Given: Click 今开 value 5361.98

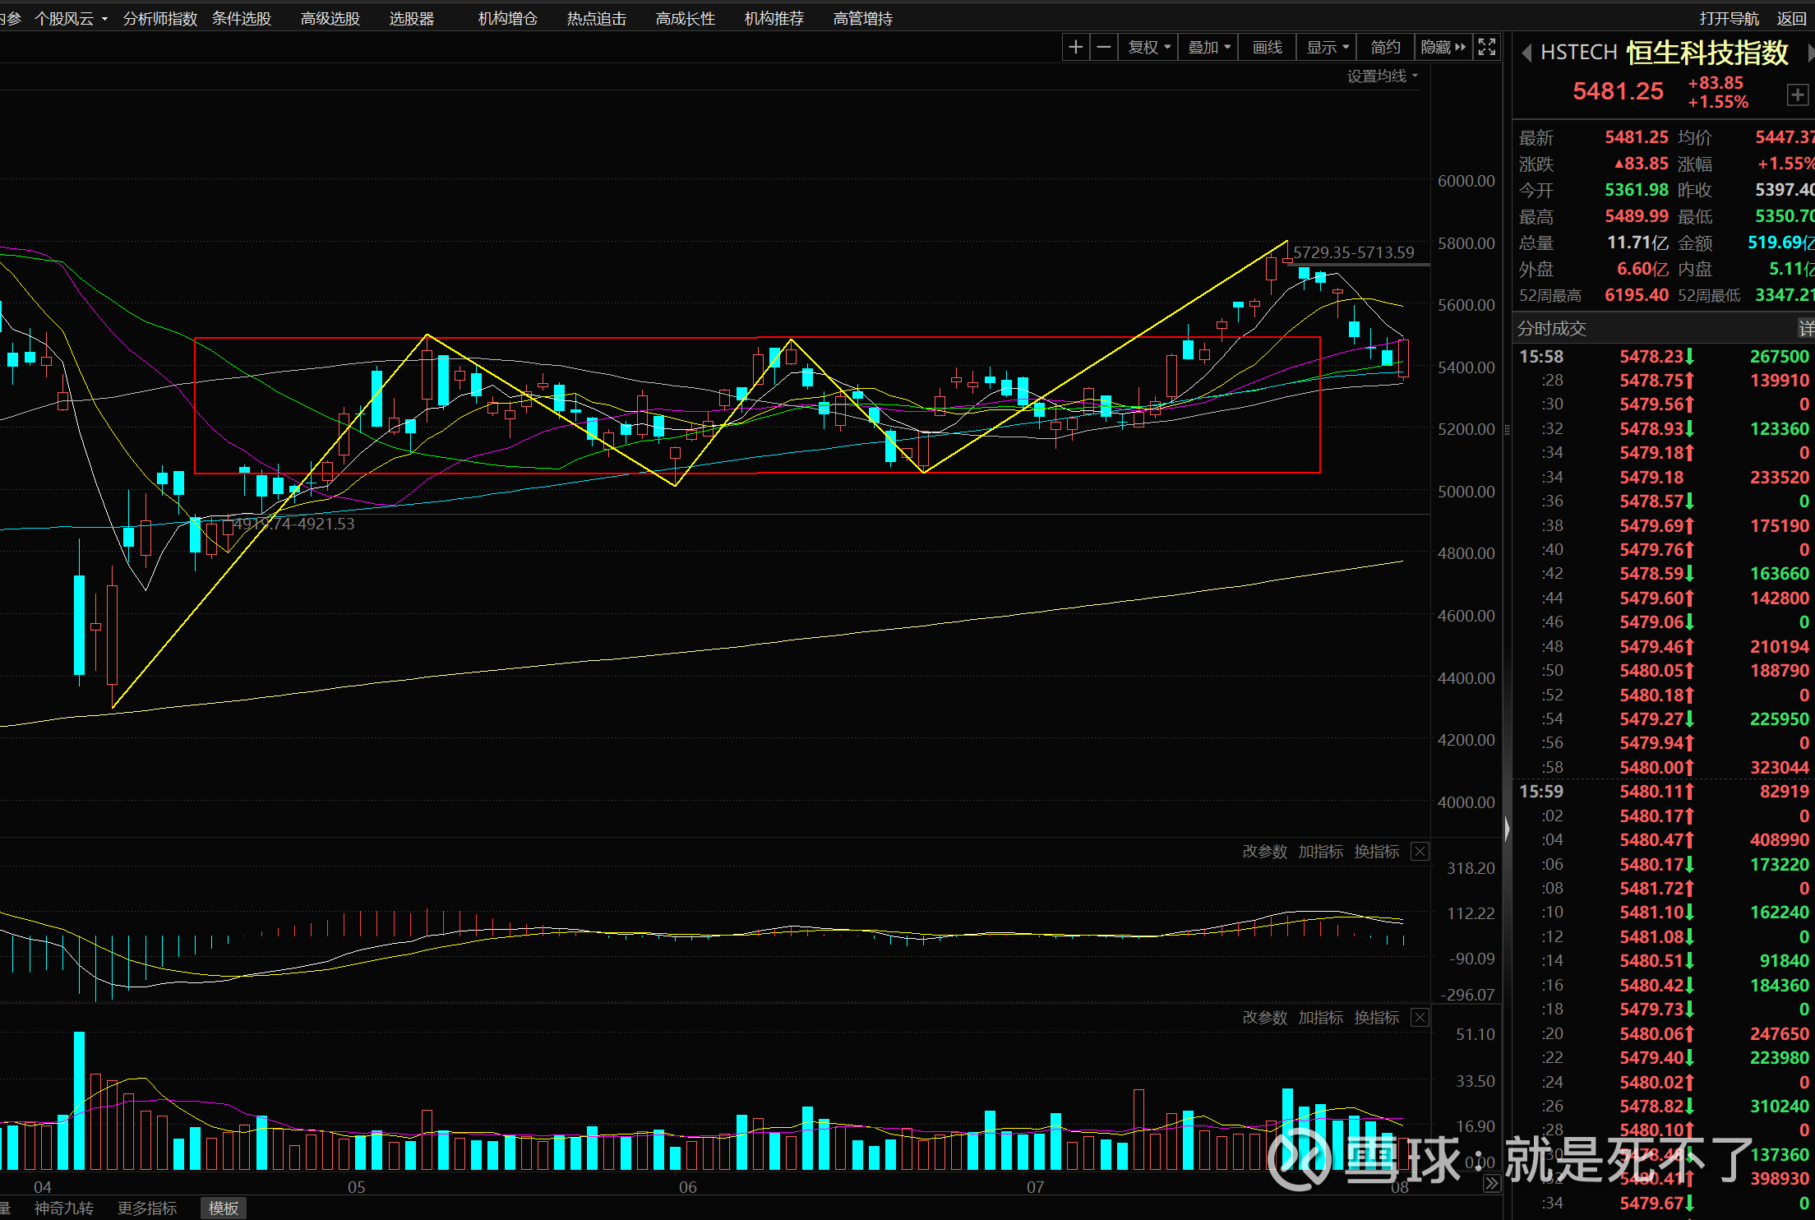Looking at the screenshot, I should click(x=1637, y=190).
